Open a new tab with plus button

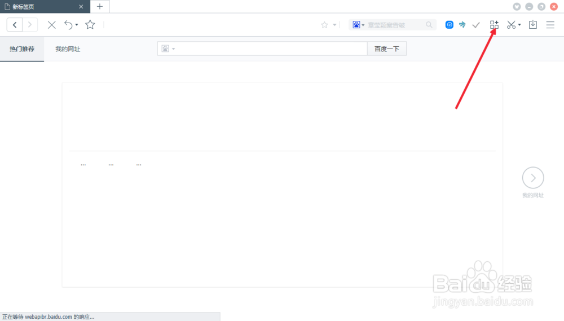[x=100, y=6]
